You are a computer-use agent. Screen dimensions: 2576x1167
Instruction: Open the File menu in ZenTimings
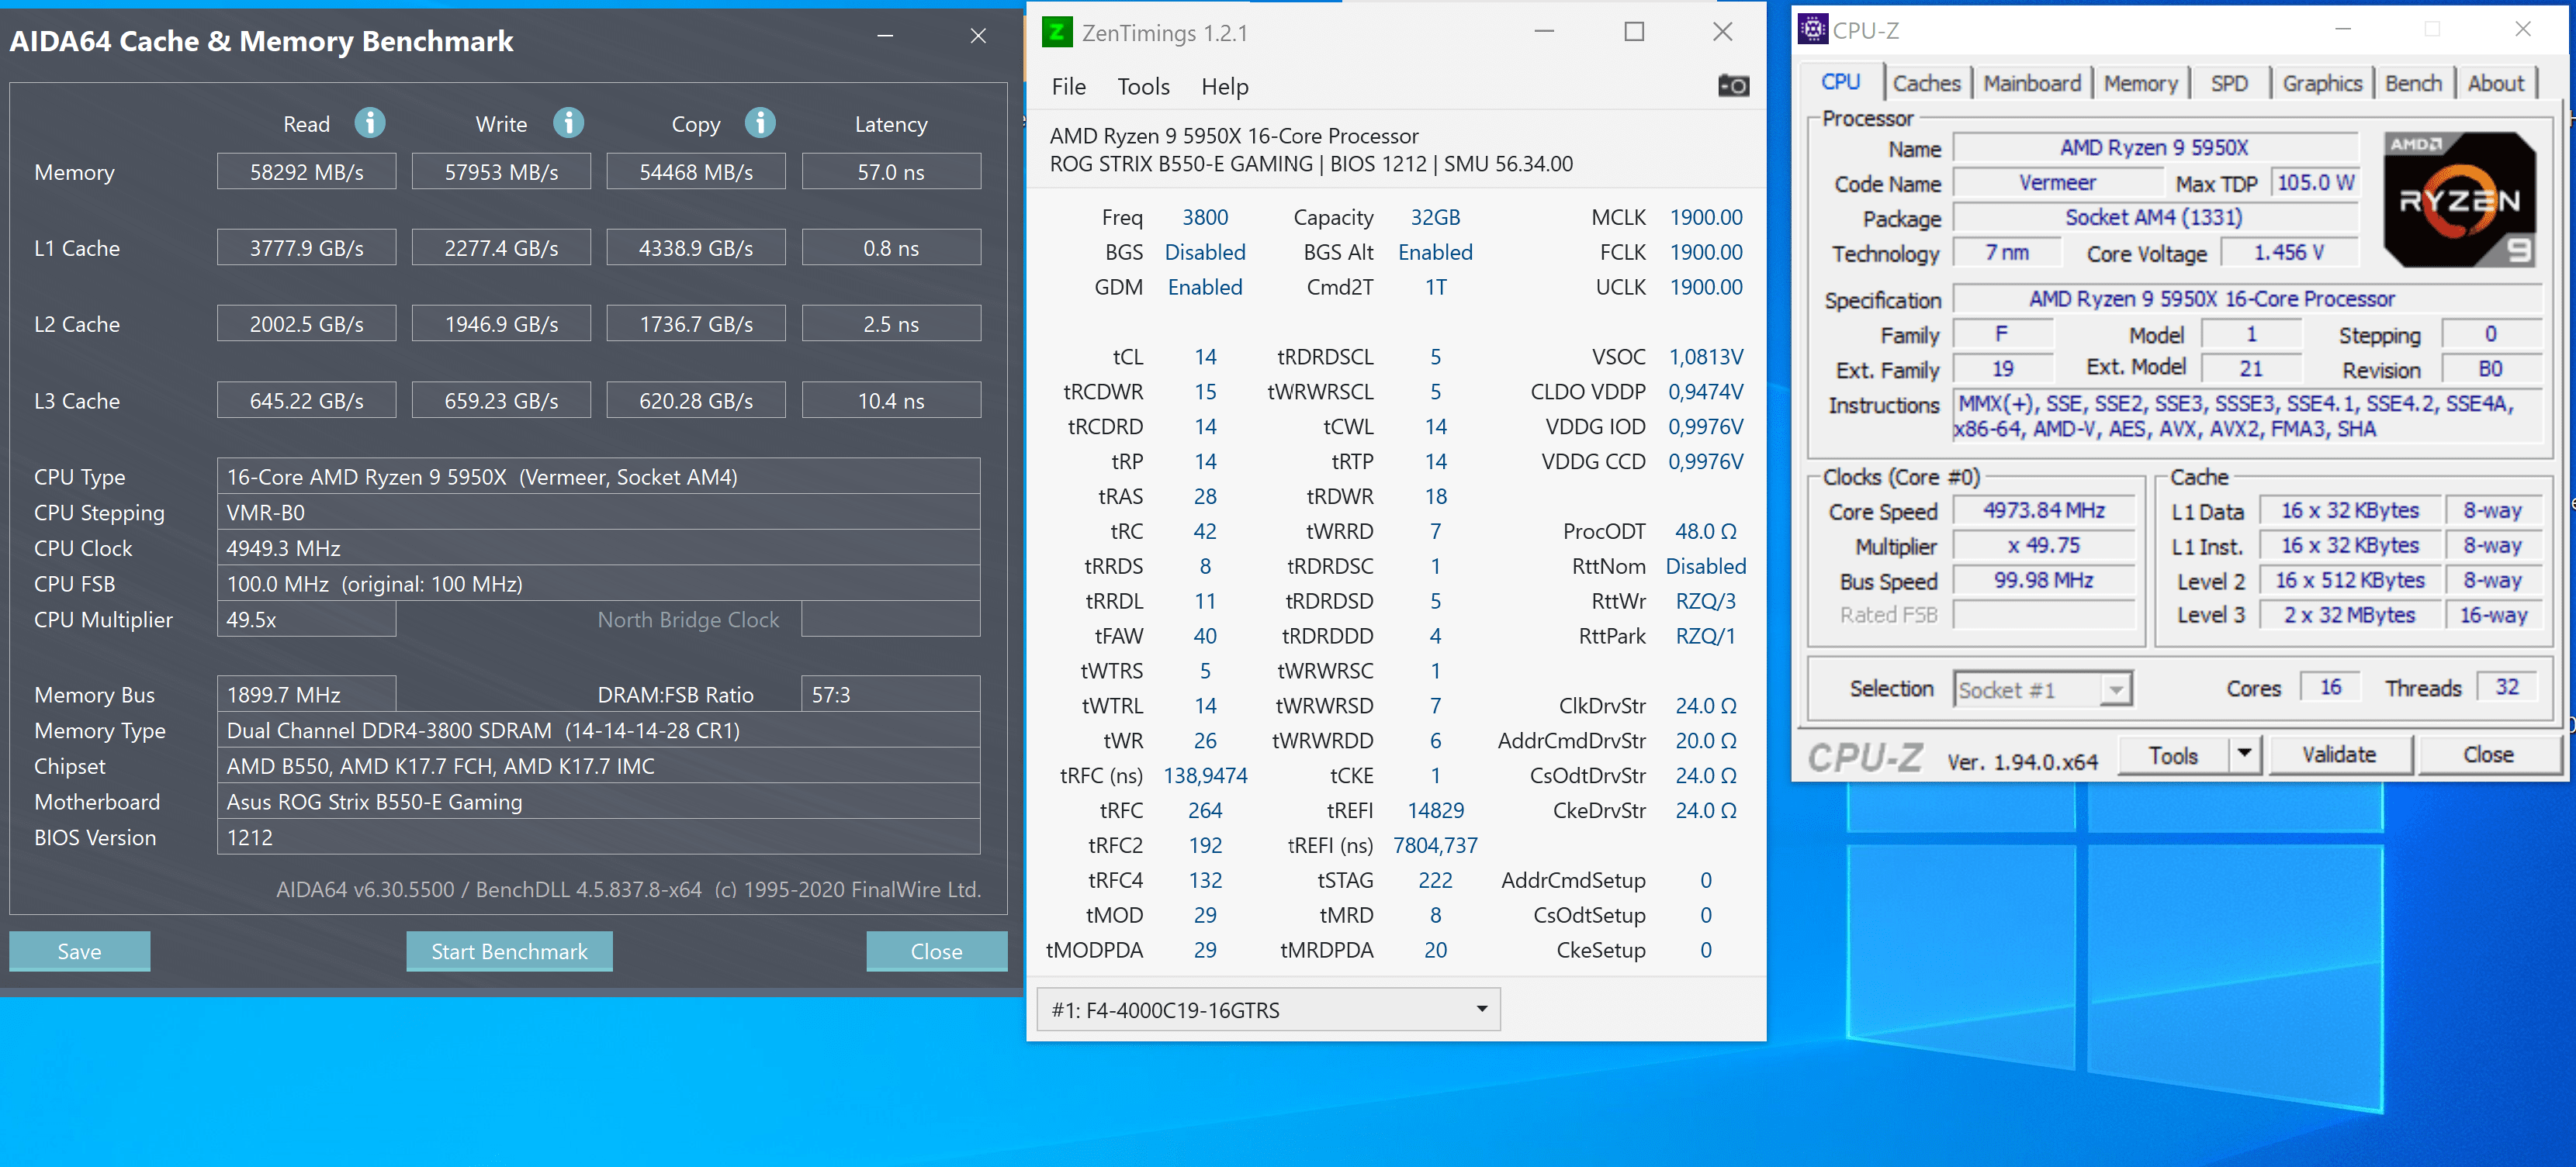1068,87
